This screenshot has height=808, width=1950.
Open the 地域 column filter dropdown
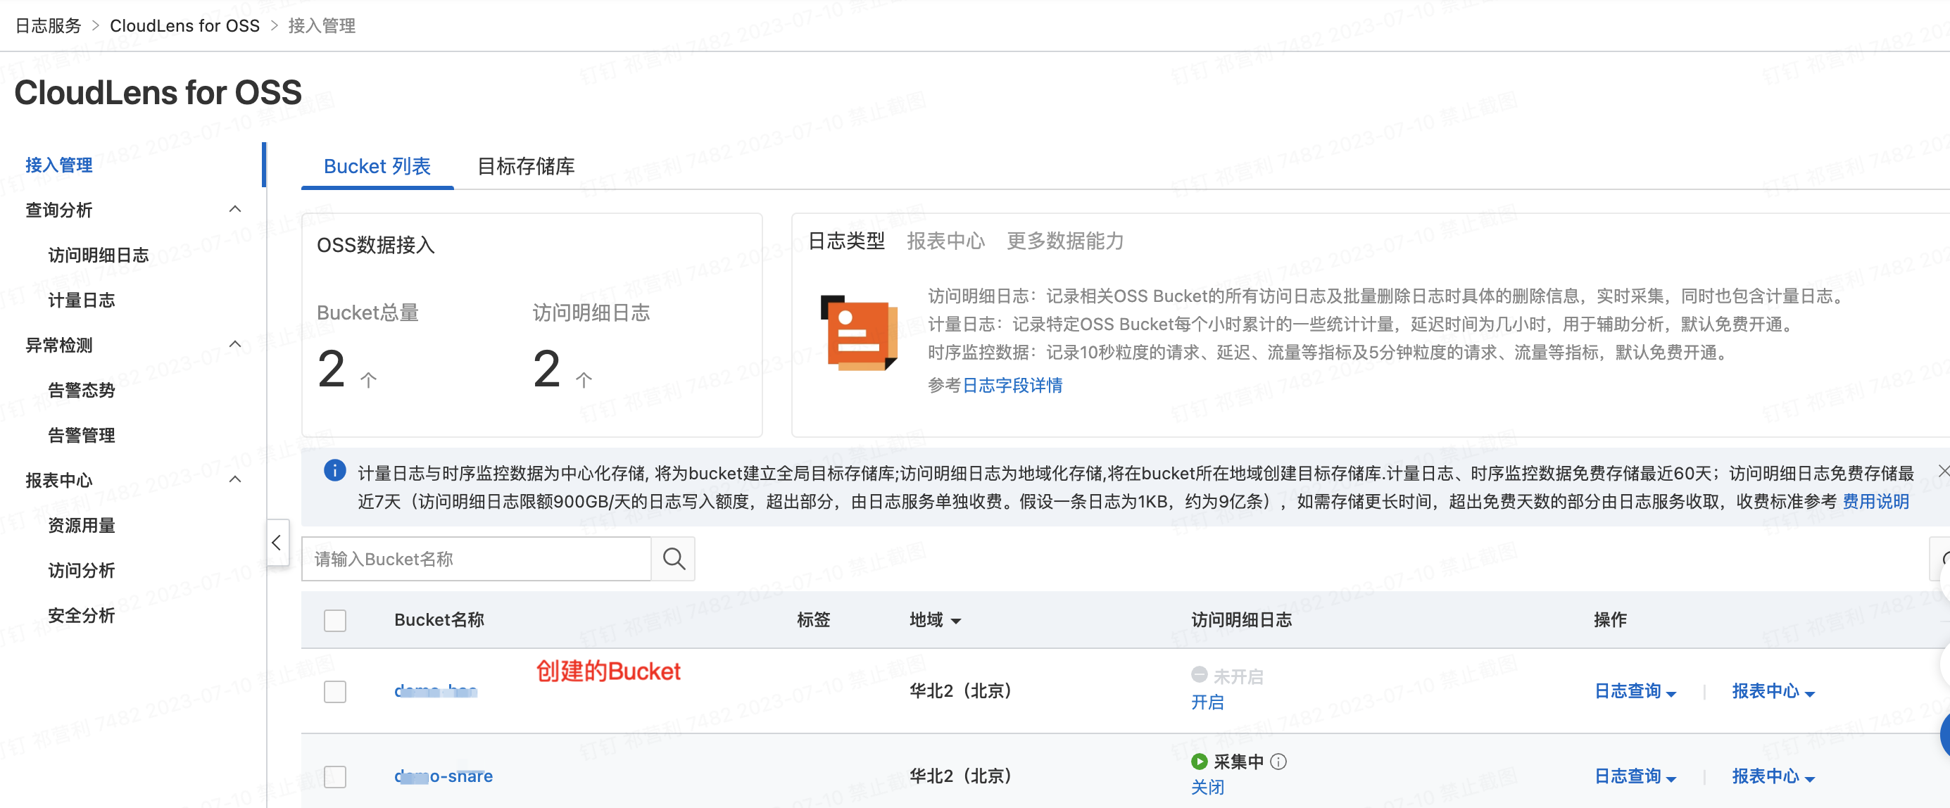955,621
